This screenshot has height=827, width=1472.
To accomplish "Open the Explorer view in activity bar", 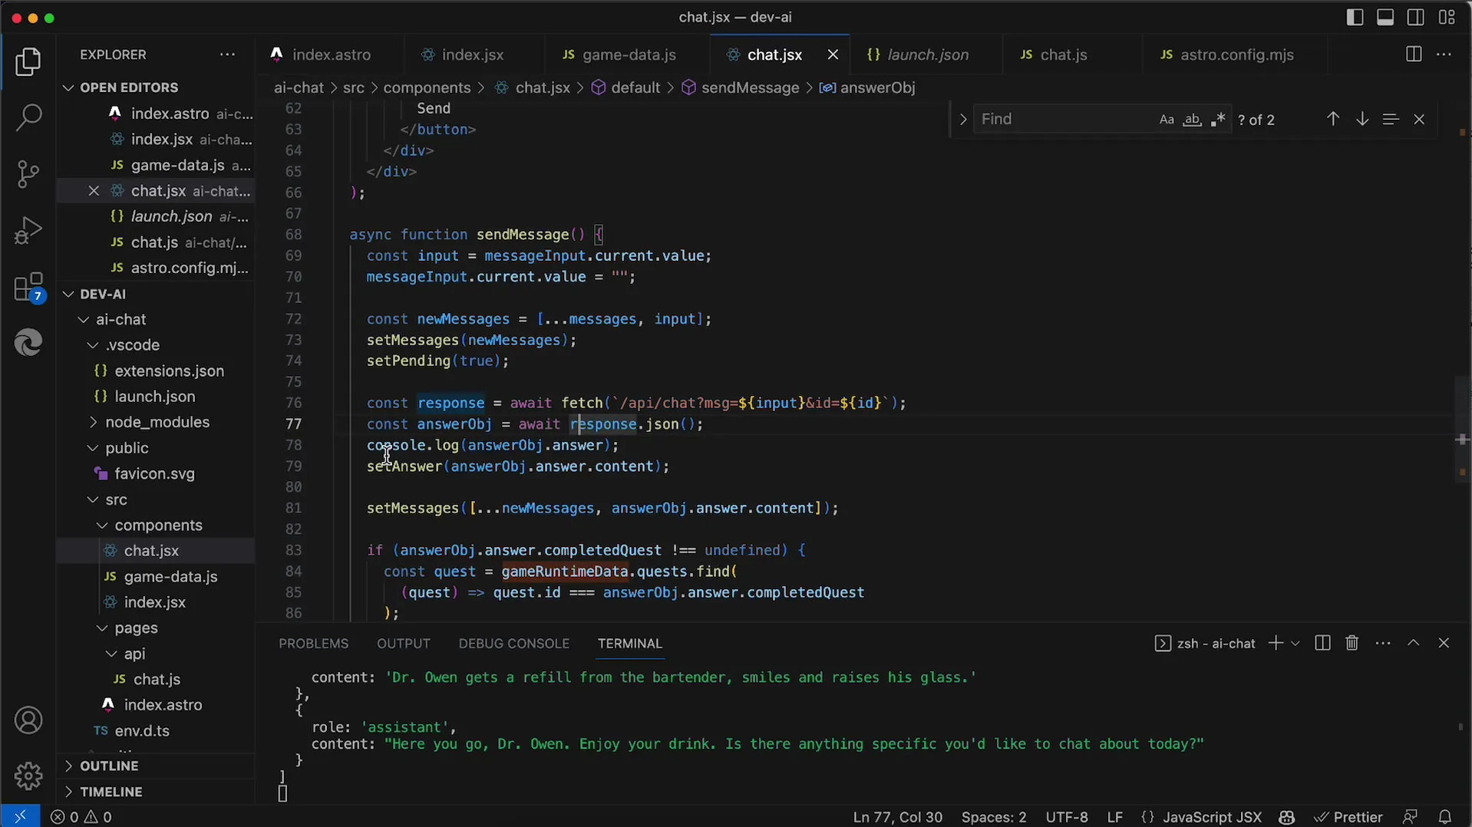I will point(28,62).
